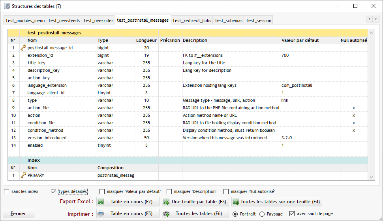Select the Paysage orientation radio button
Screen dimensions: 383x221
tap(262, 214)
